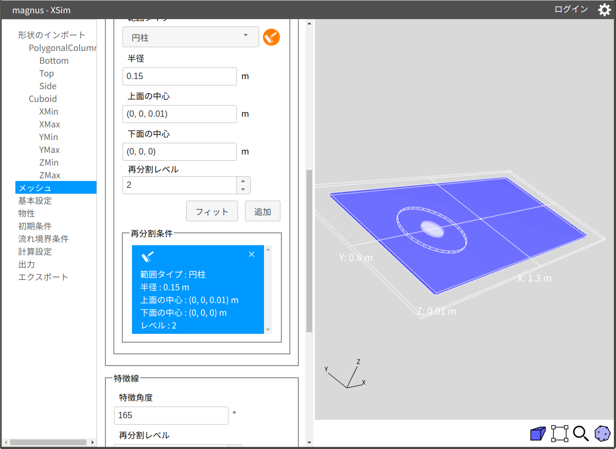Increase 再分割レベル with the up arrow

pyautogui.click(x=243, y=181)
